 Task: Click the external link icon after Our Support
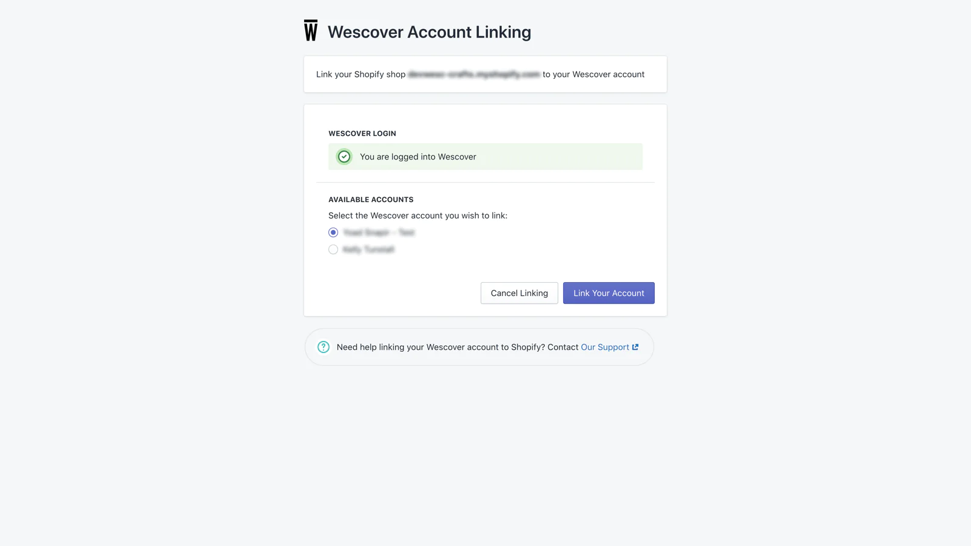[x=635, y=347]
